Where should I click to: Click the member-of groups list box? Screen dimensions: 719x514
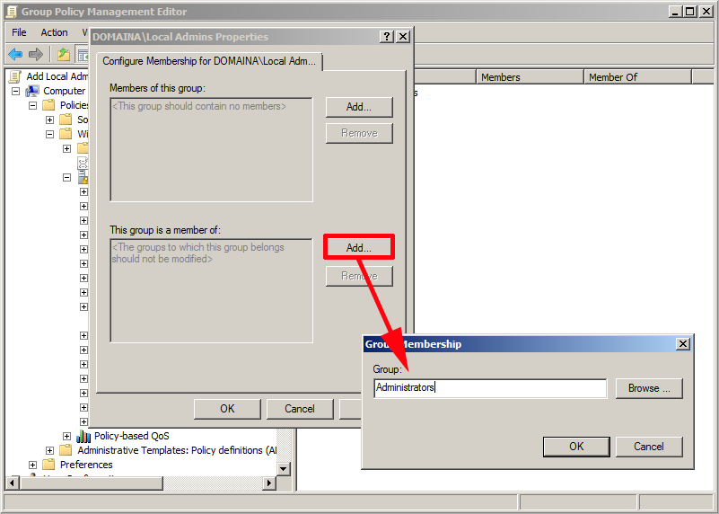[x=211, y=290]
